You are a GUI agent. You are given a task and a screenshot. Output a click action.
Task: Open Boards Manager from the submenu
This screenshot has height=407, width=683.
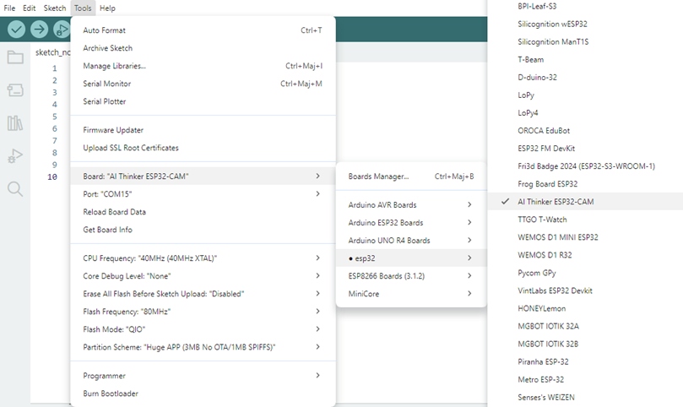(378, 176)
